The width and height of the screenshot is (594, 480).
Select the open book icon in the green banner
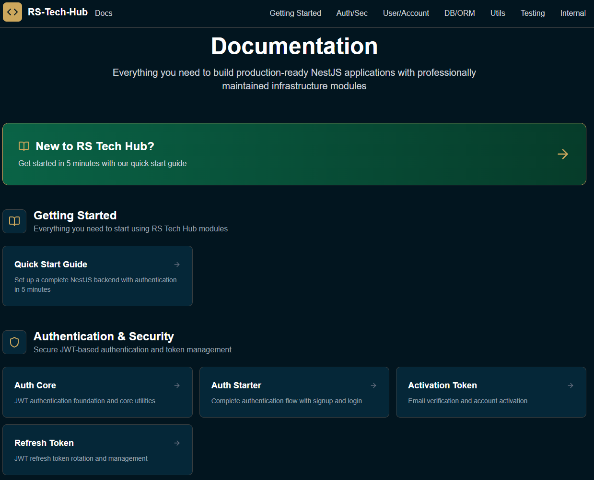click(23, 146)
